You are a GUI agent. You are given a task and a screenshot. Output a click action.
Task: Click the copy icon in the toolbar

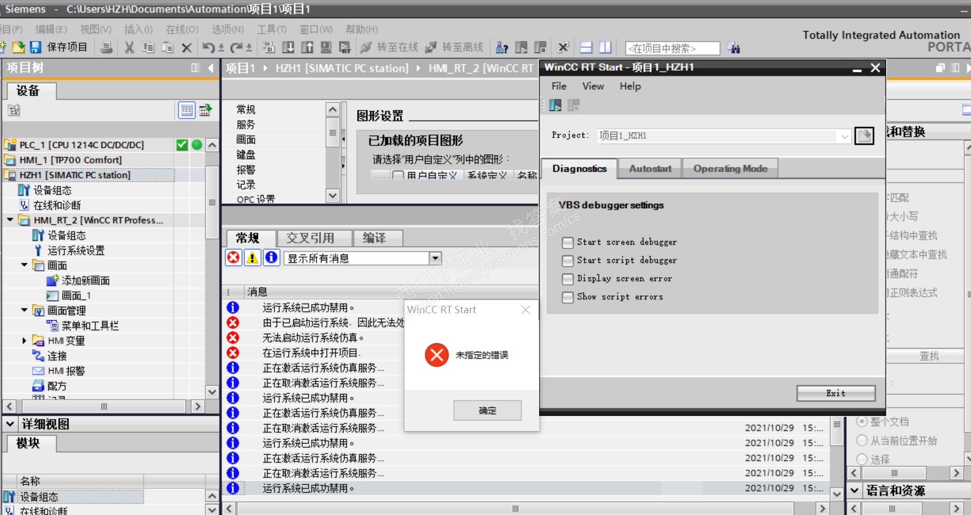[149, 48]
